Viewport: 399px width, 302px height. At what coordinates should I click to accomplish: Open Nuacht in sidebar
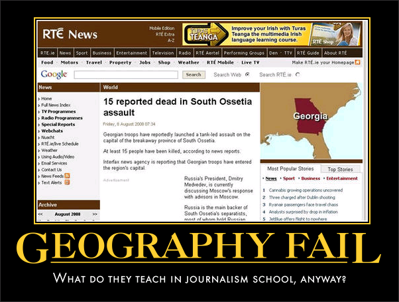coord(48,137)
